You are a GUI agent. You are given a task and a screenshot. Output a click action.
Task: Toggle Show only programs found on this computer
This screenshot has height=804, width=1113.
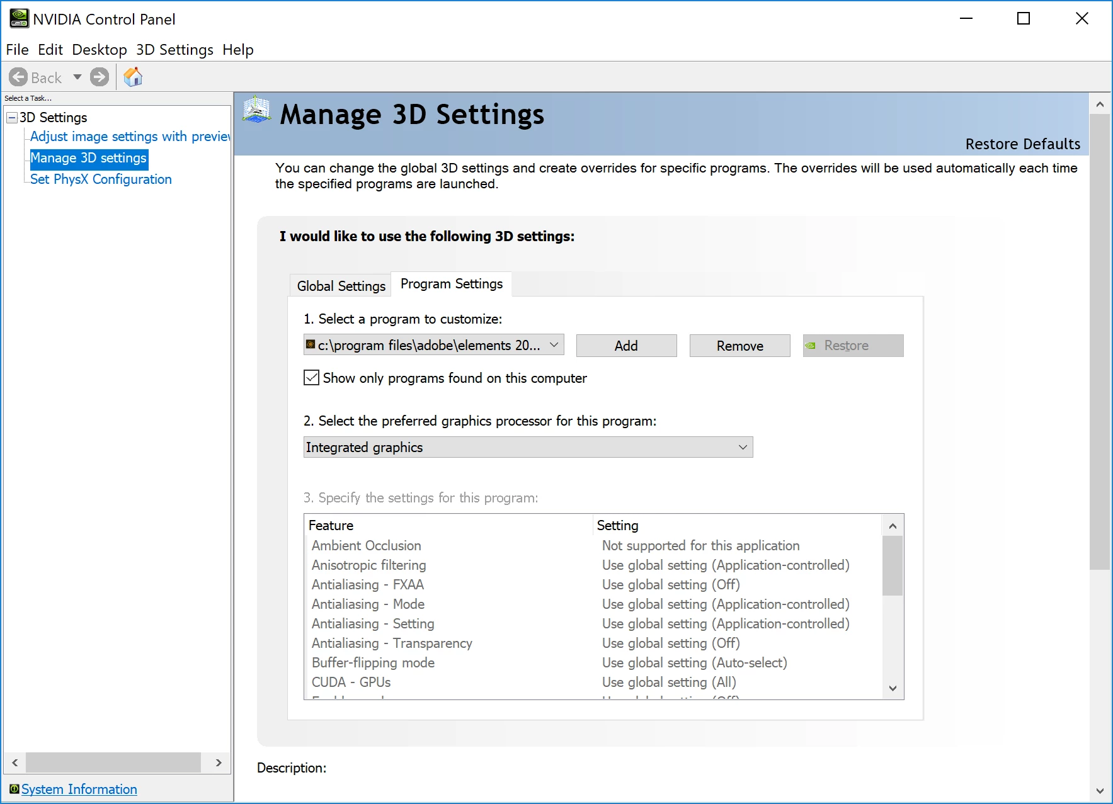pos(311,378)
